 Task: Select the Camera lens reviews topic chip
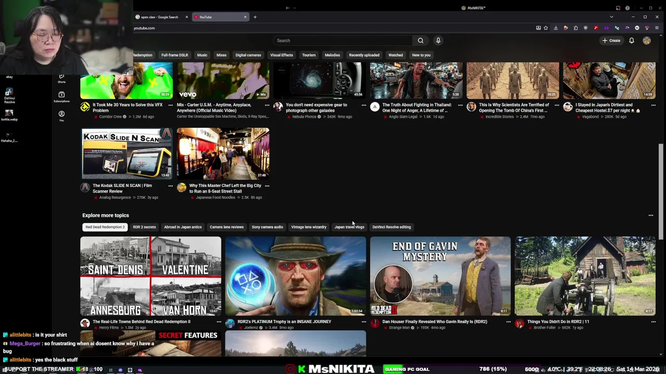coord(226,227)
